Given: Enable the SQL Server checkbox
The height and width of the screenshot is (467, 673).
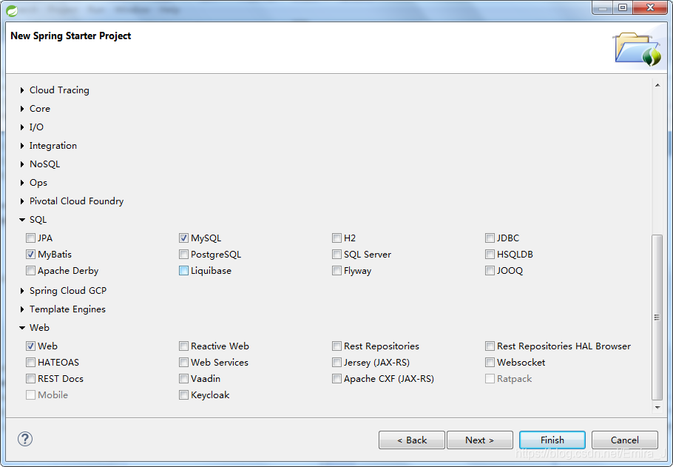Looking at the screenshot, I should pos(337,255).
